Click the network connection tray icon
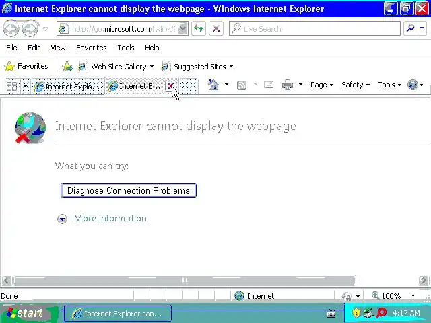The height and width of the screenshot is (323, 431). (x=368, y=312)
